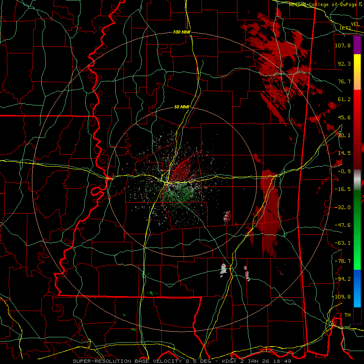364x364 pixels.
Task: Click the SUPER-RESOLUTION BASE VELOCITY caption text
Action: (x=128, y=361)
